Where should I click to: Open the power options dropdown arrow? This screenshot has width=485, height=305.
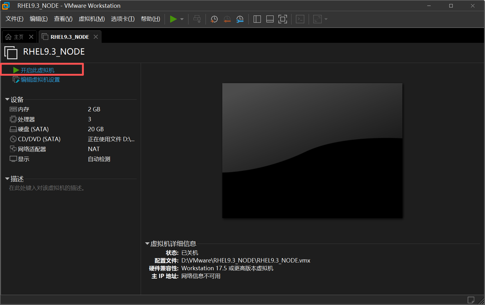pos(182,19)
